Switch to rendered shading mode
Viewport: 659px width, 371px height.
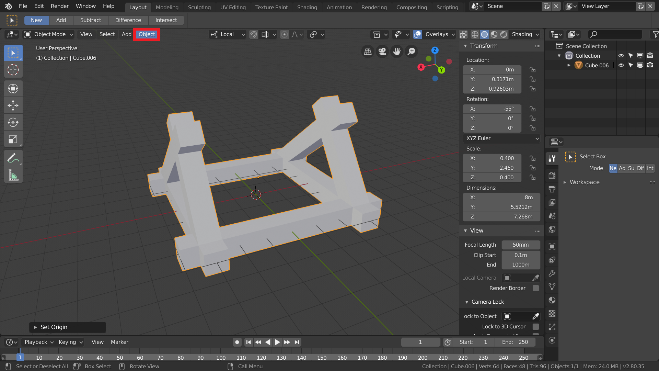[504, 34]
